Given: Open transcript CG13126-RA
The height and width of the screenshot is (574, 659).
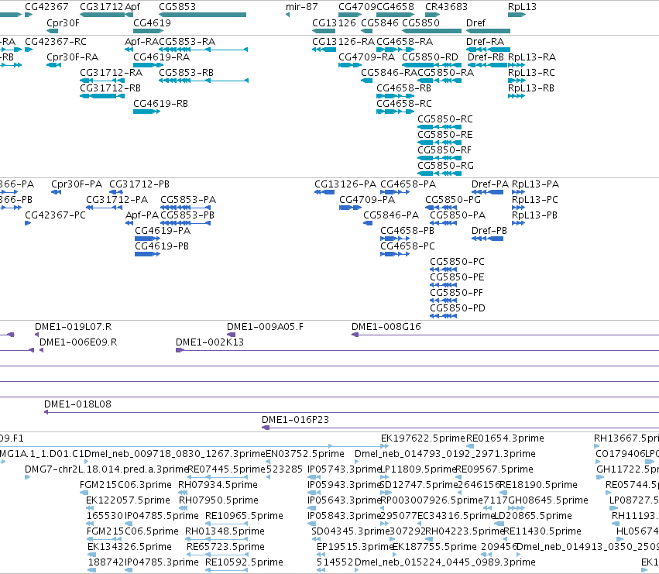Looking at the screenshot, I should pyautogui.click(x=343, y=42).
